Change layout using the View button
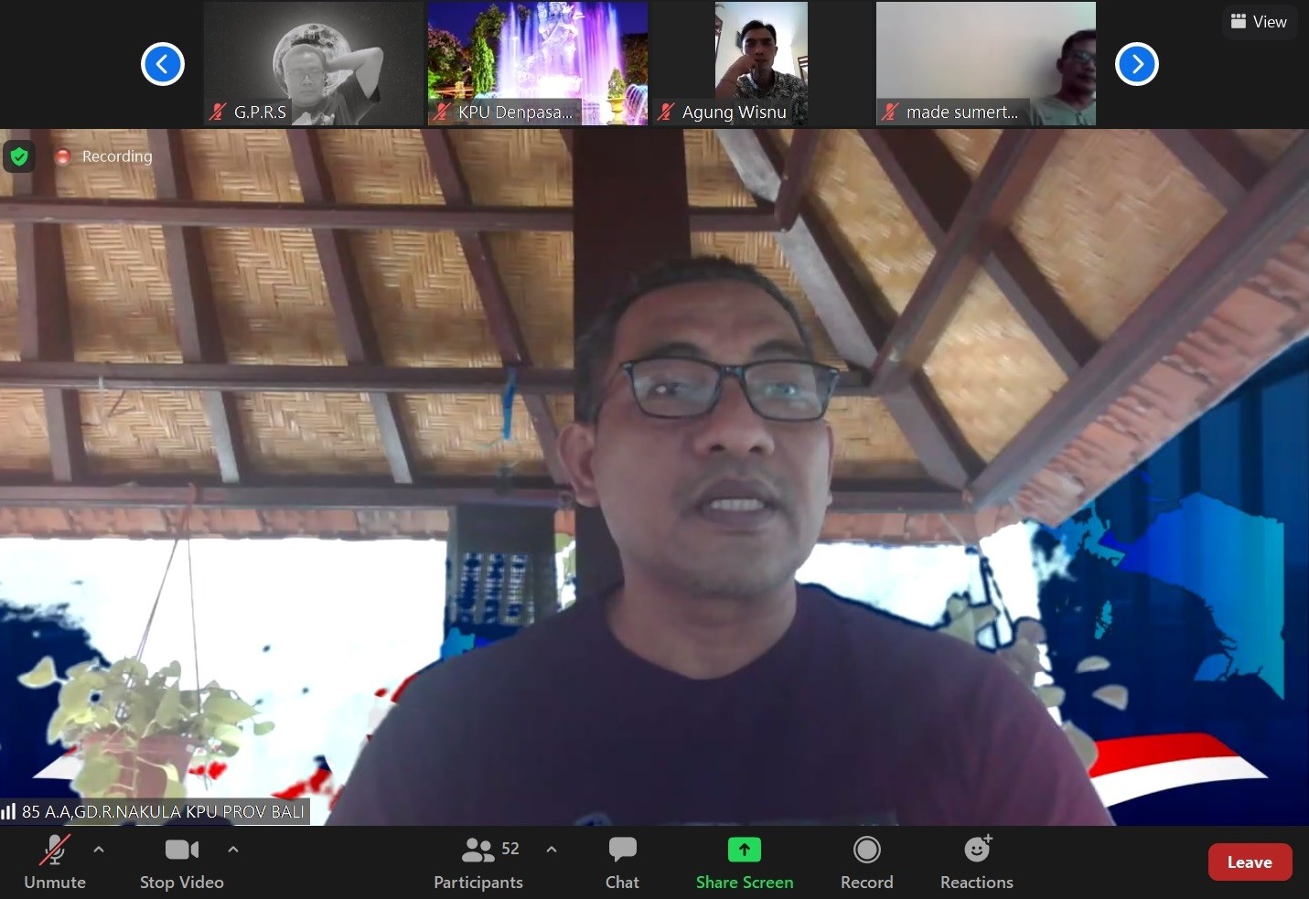The width and height of the screenshot is (1309, 899). click(x=1259, y=22)
